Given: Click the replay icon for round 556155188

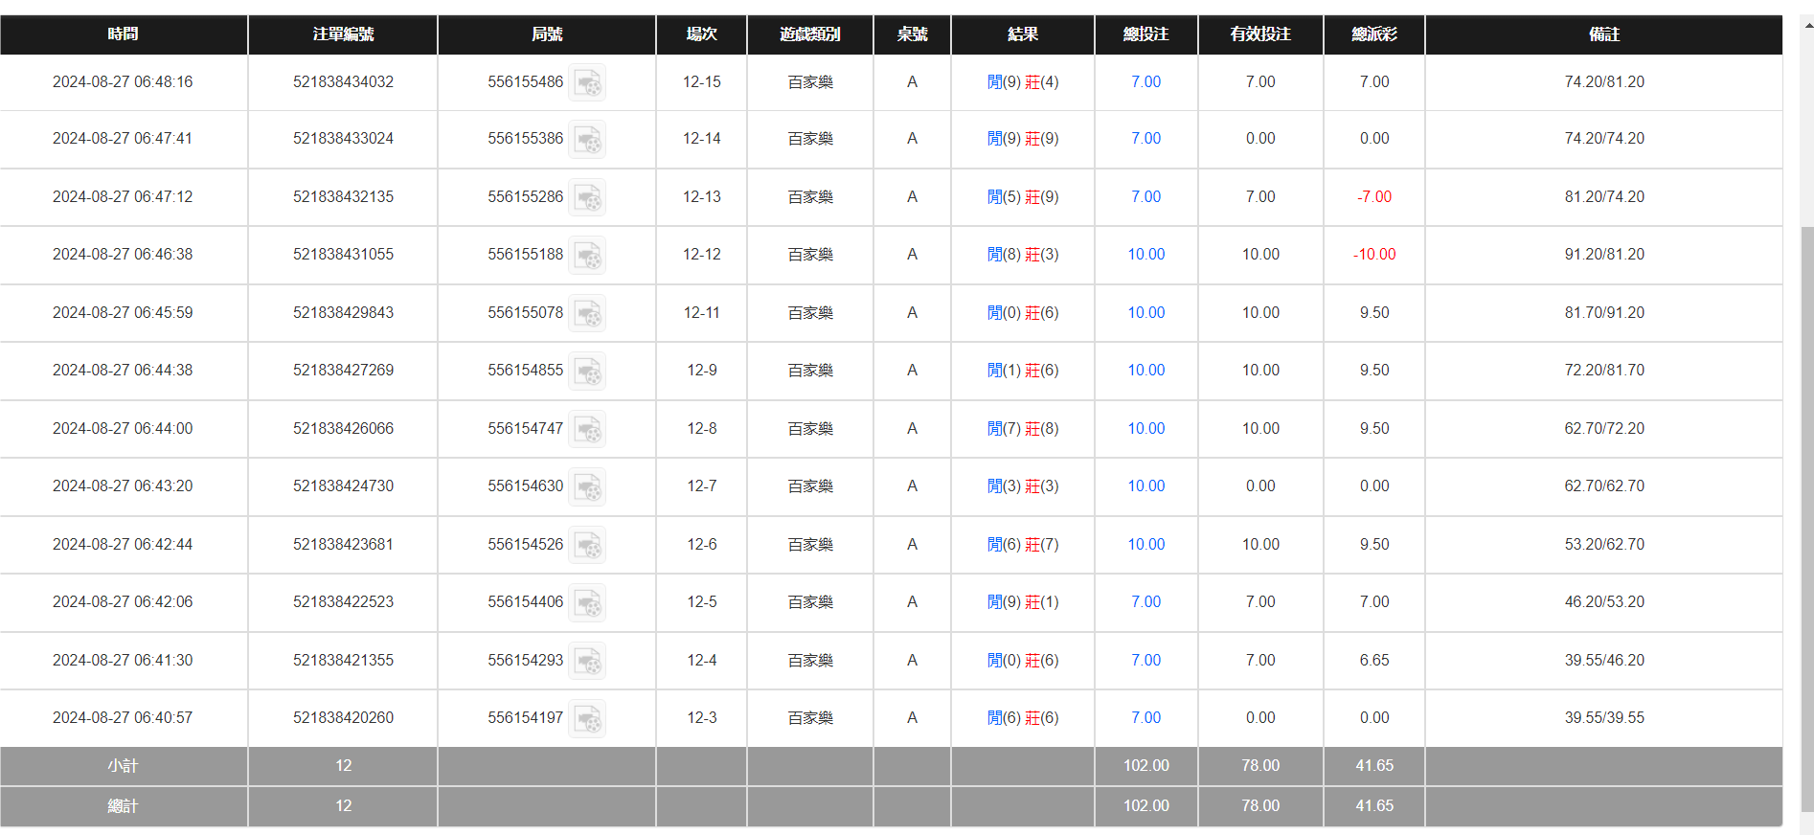Looking at the screenshot, I should click(587, 255).
